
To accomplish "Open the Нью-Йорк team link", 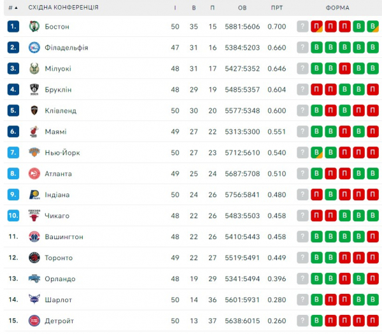I will pos(62,153).
